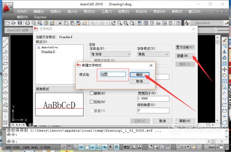Open the 字体名 宋体 font dropdown

point(110,54)
